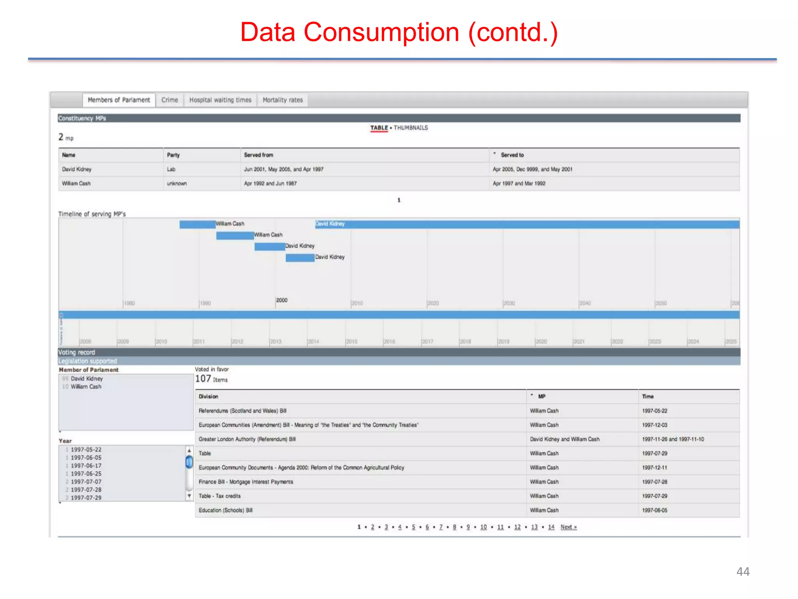Click Referendums (Scotland and Wales) Bill row
Viewport: 798px width, 599px height.
(x=467, y=411)
